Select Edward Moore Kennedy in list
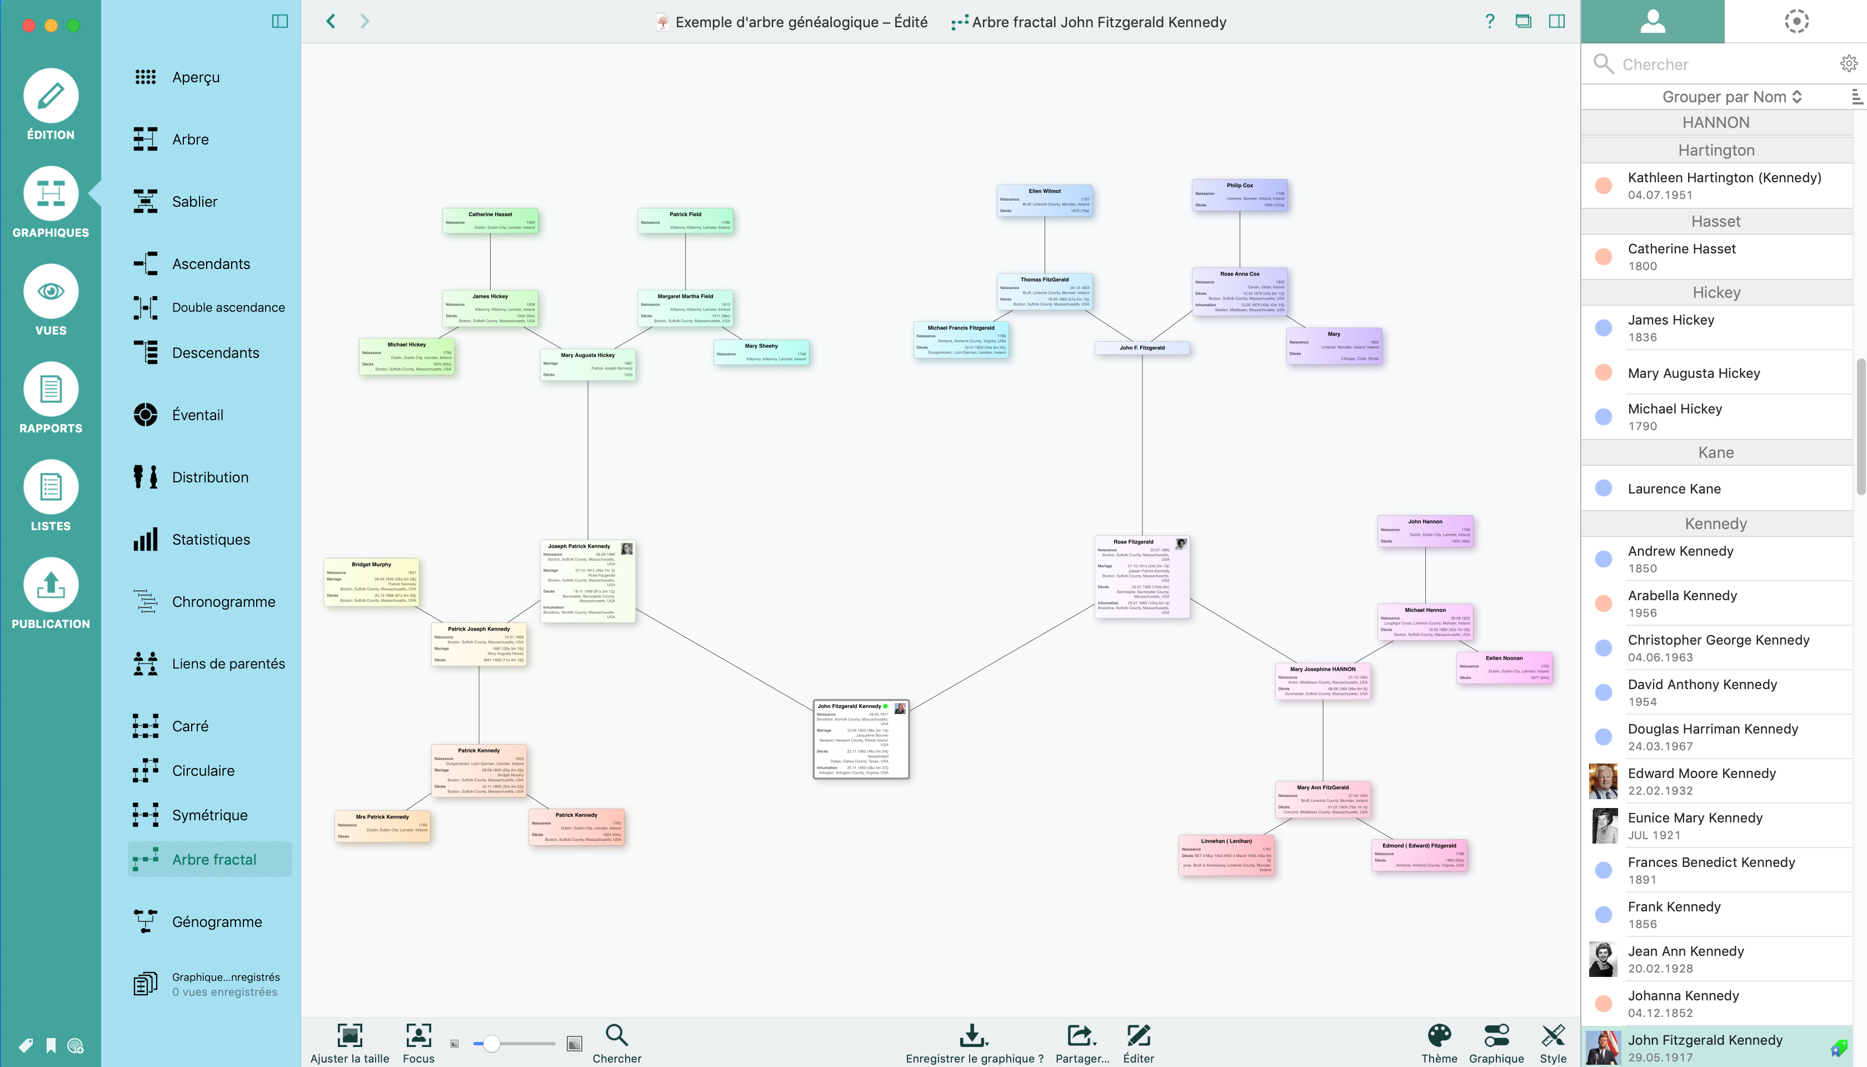 click(x=1717, y=781)
